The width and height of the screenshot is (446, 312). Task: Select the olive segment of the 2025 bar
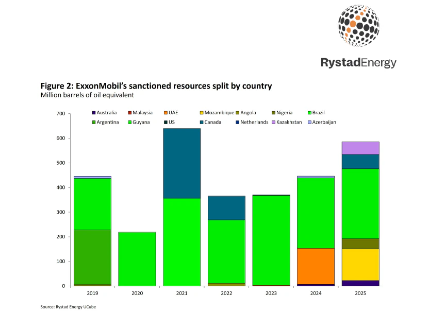pyautogui.click(x=360, y=244)
